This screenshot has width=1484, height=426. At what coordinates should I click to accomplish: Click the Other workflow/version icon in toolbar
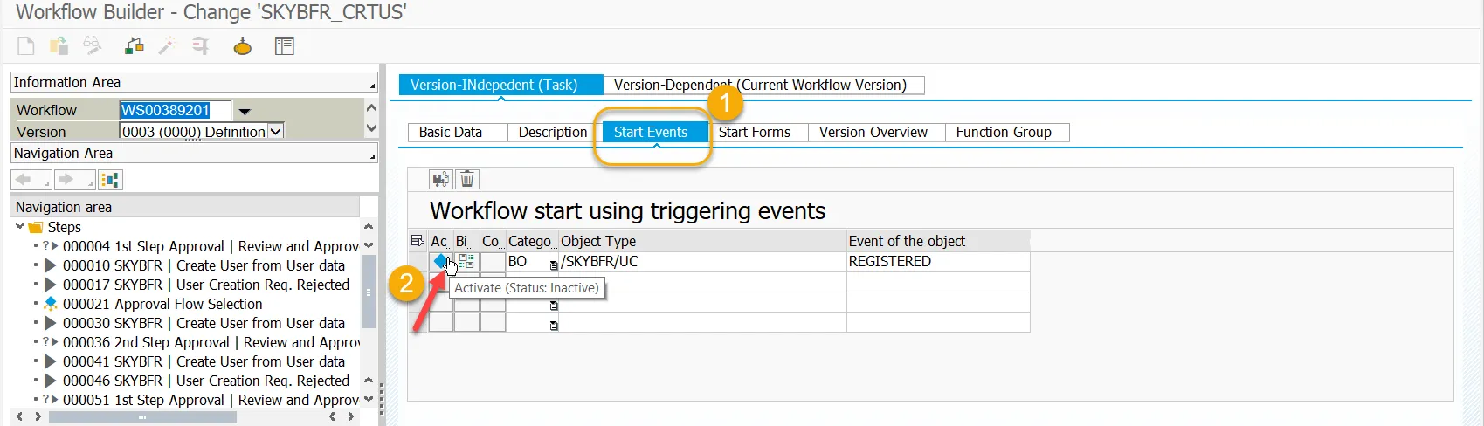pos(59,46)
